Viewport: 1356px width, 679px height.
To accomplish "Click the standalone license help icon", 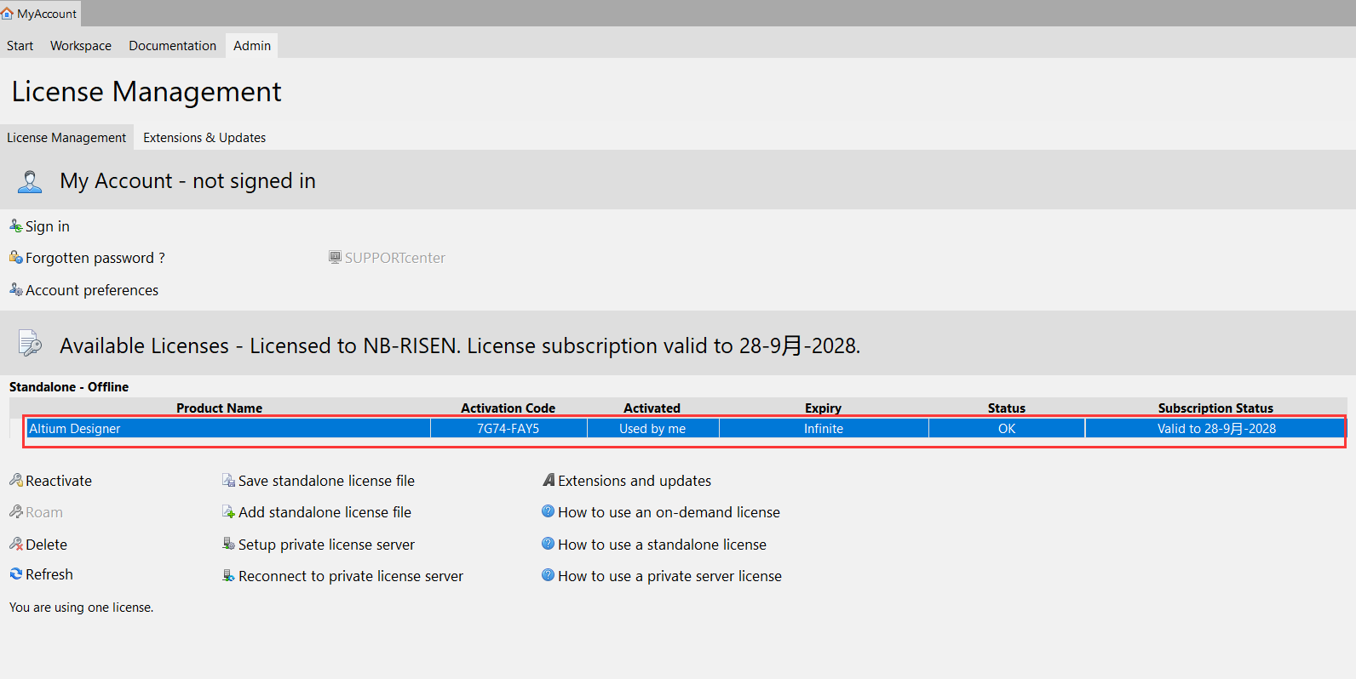I will [x=549, y=544].
